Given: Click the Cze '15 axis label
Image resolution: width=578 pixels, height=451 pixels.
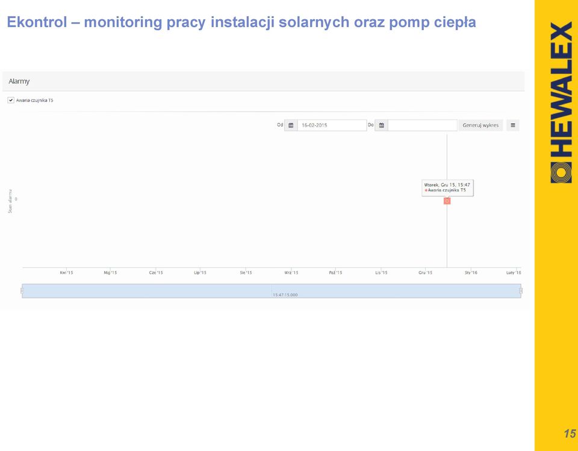Looking at the screenshot, I should point(155,273).
